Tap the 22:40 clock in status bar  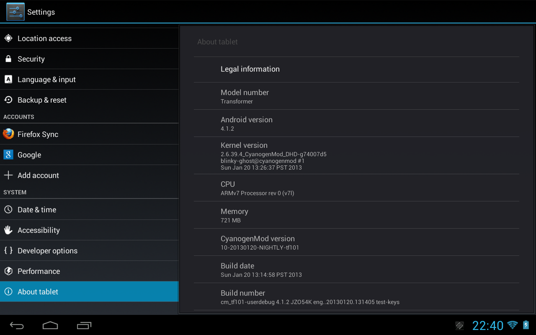[x=488, y=325]
